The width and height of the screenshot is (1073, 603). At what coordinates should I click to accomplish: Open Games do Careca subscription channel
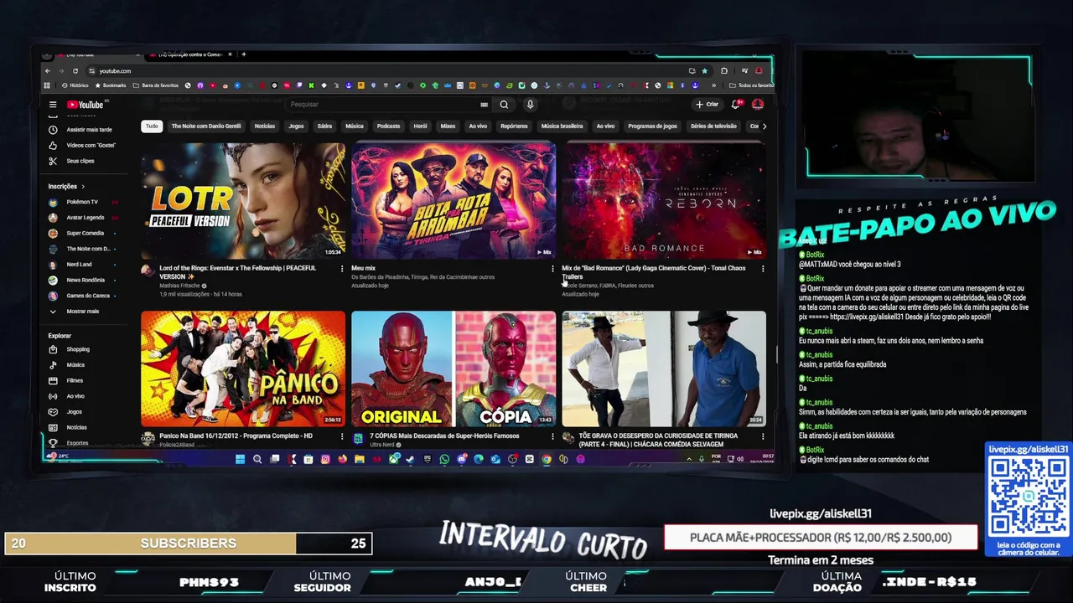coord(87,296)
